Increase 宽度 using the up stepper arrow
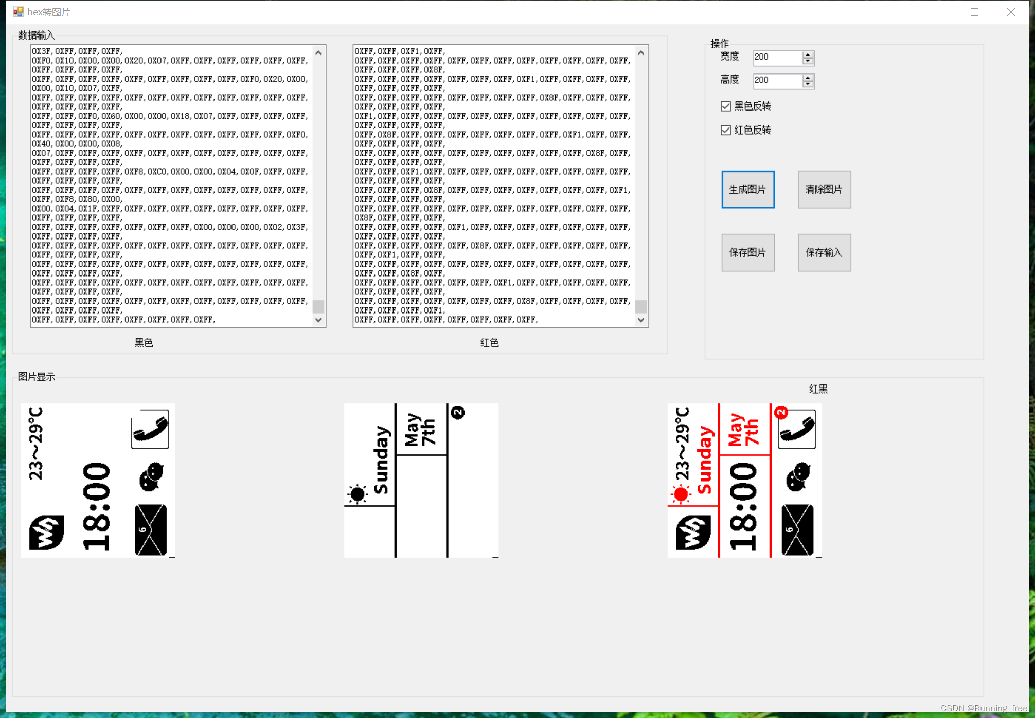 coord(808,55)
